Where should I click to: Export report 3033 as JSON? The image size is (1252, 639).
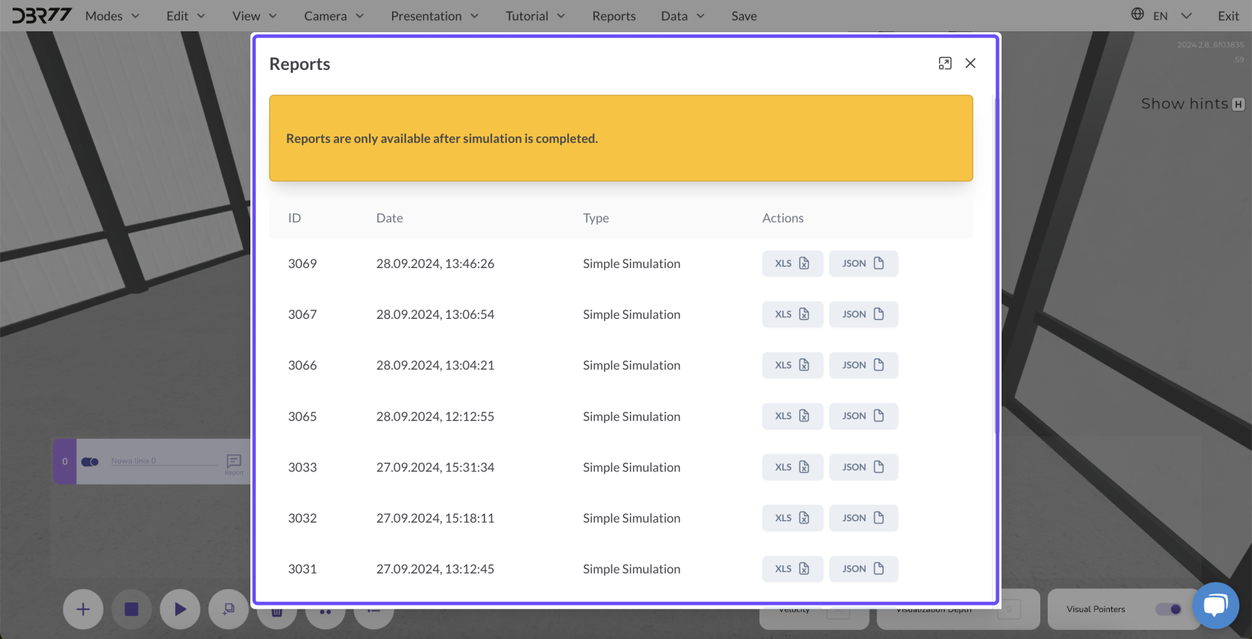coord(863,467)
